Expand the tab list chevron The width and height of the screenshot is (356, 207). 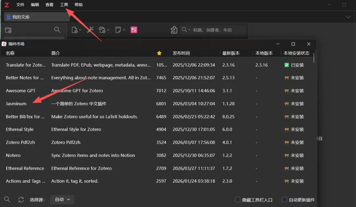(348, 17)
